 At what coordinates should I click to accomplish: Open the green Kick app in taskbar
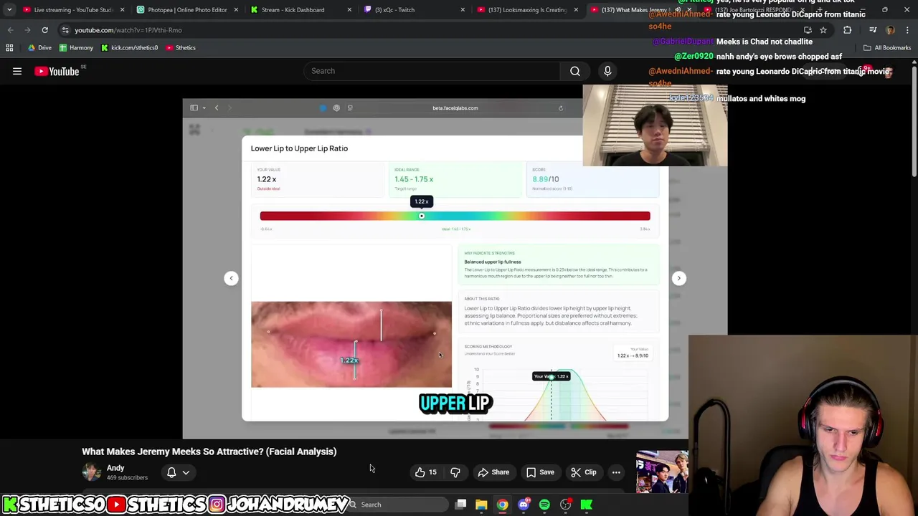(587, 505)
